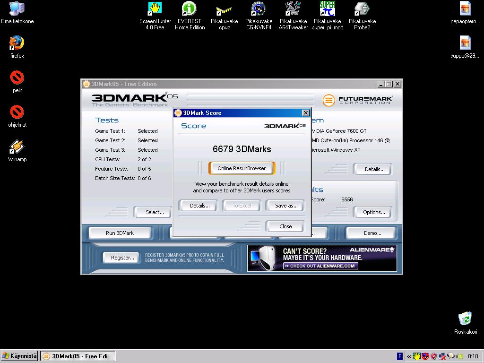Open EVEREST Home Edition shortcut
Image resolution: width=484 pixels, height=363 pixels.
[x=190, y=16]
